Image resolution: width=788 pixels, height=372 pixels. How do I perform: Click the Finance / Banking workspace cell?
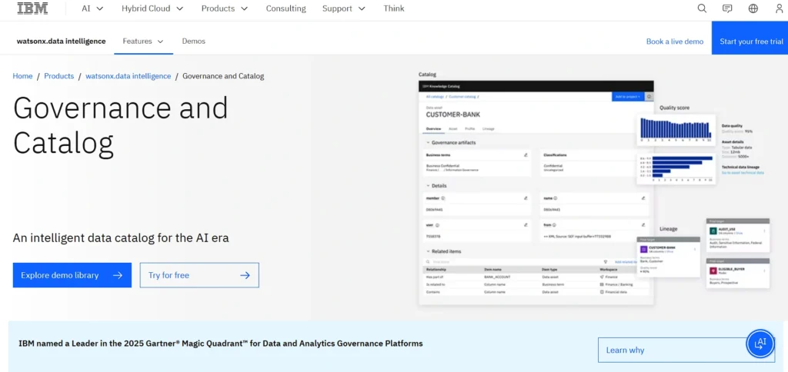coord(616,284)
